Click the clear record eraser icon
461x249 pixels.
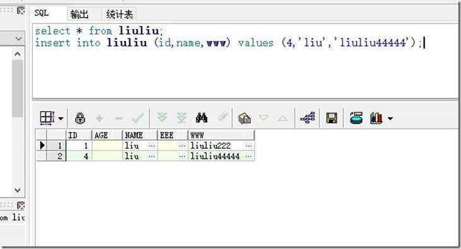[x=223, y=117]
